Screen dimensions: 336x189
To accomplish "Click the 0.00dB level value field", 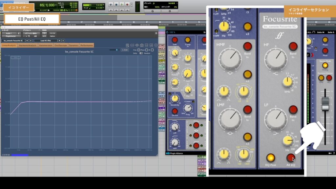I will point(125,50).
